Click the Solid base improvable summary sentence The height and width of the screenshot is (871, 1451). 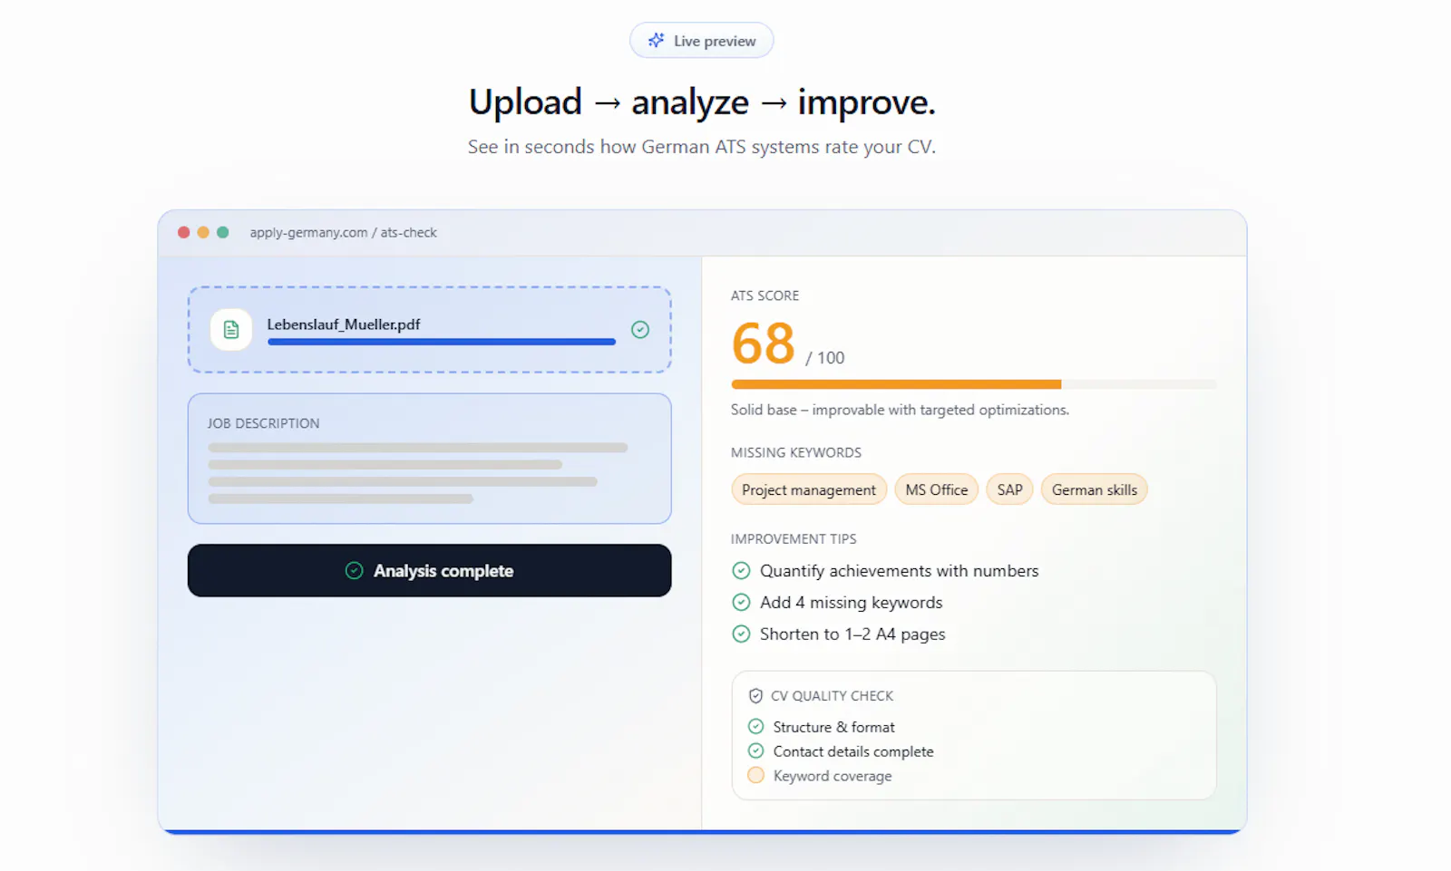(x=900, y=410)
